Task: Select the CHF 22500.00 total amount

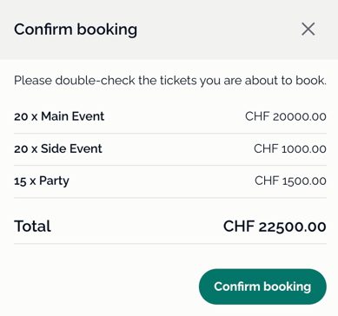Action: coord(275,226)
